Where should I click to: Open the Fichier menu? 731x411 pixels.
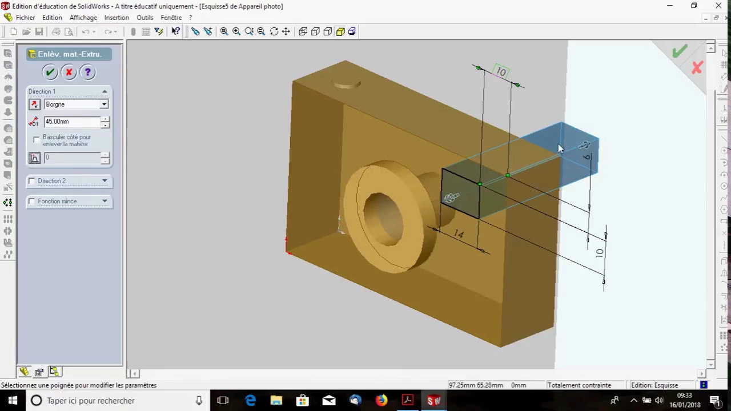(25, 18)
